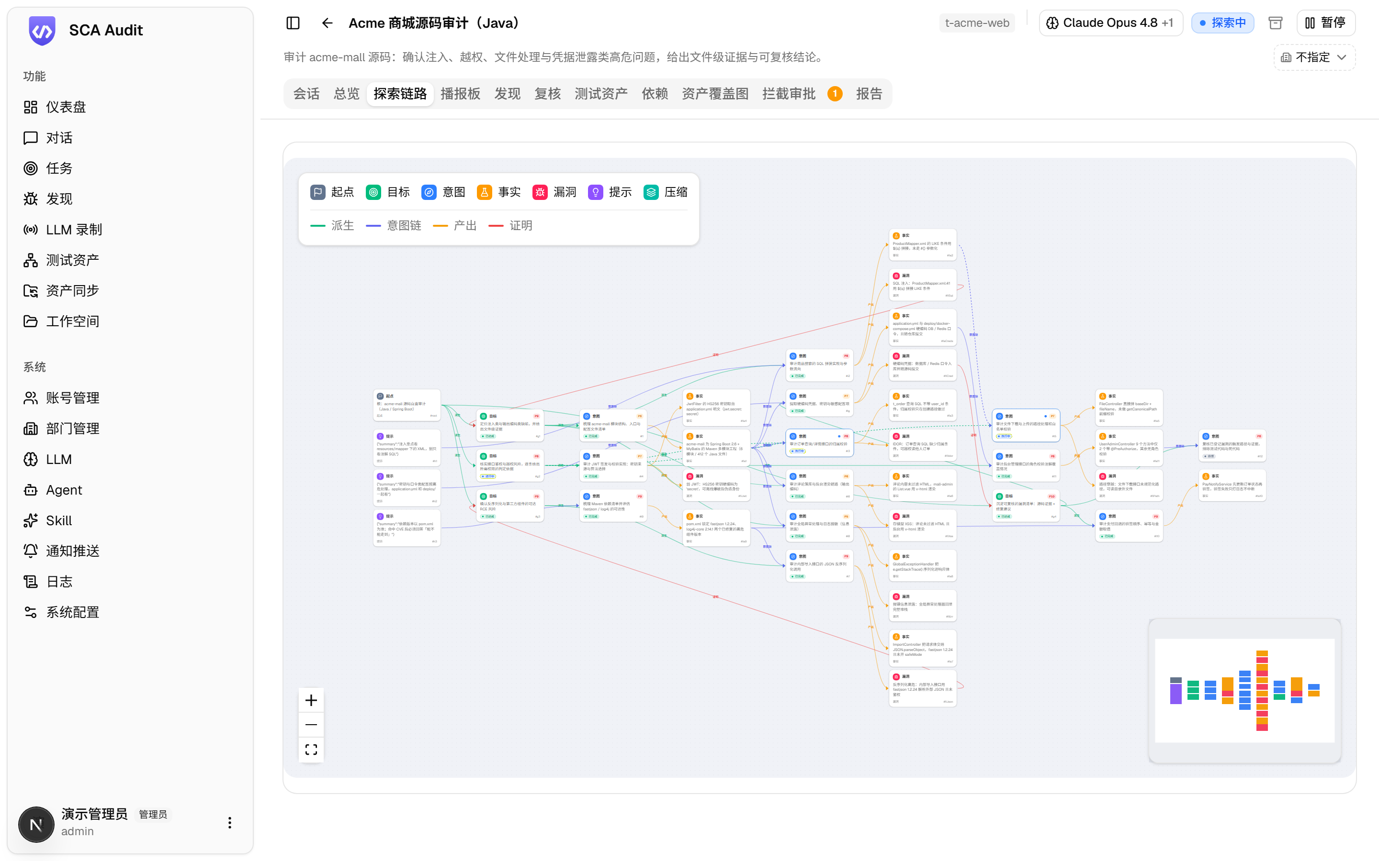Click the t-acme-web tag
The width and height of the screenshot is (1379, 861).
(x=977, y=23)
